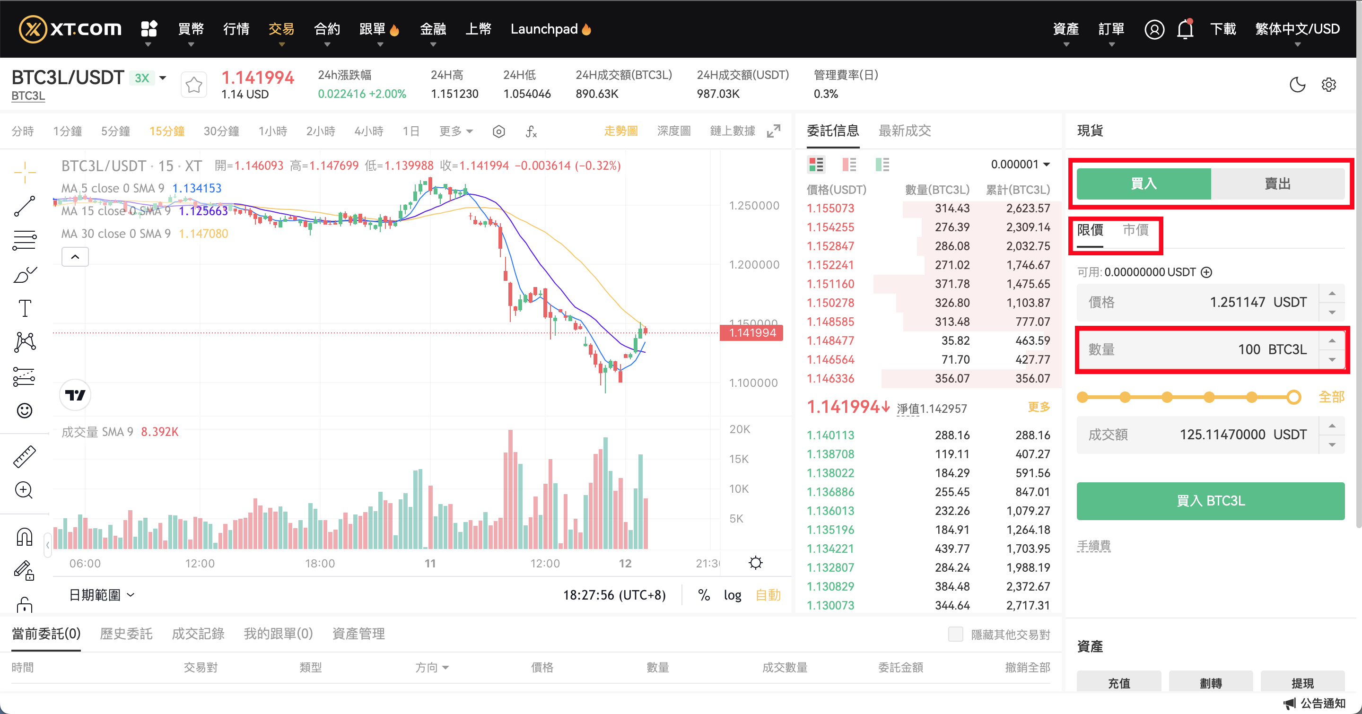
Task: Open the notifications bell
Action: [x=1186, y=29]
